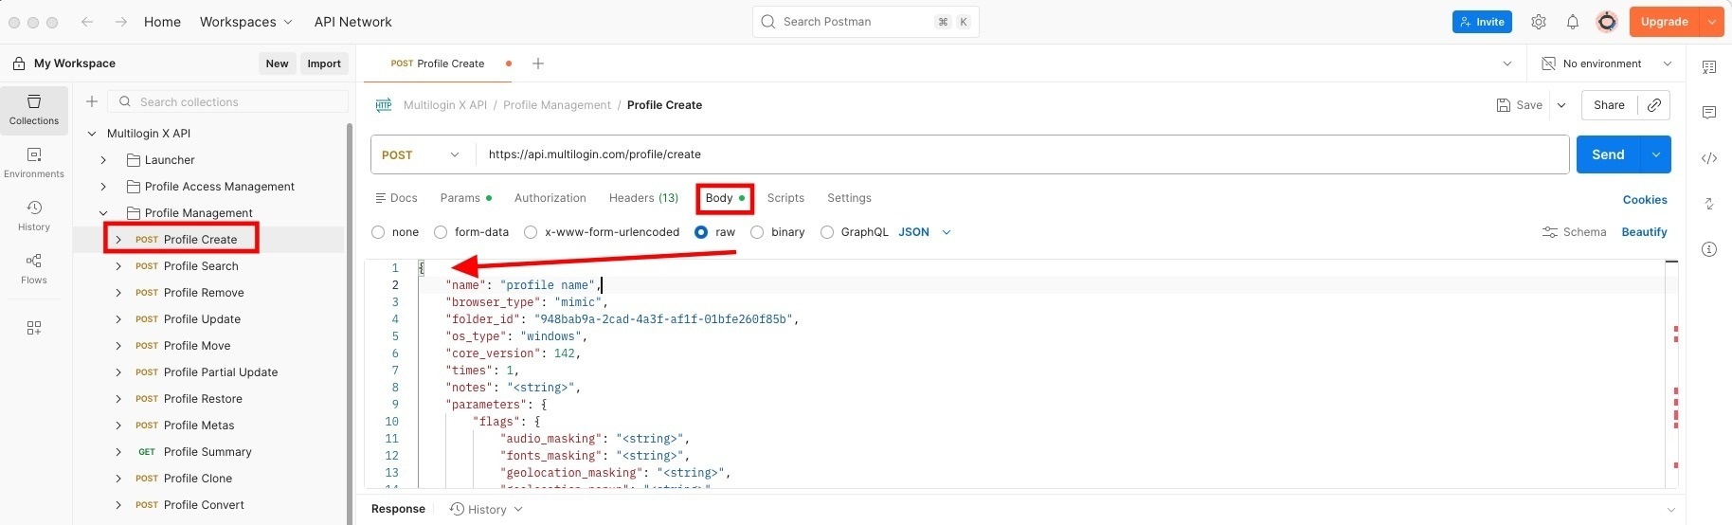Click the Schema icon button

[x=1575, y=232]
